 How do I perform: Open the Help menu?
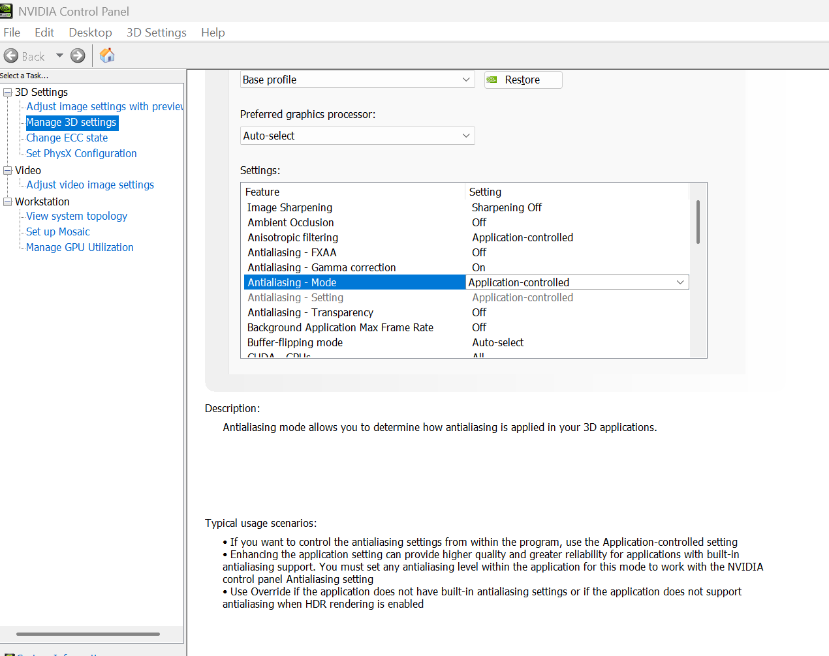pos(213,33)
